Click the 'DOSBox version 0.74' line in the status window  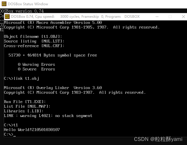22,11
